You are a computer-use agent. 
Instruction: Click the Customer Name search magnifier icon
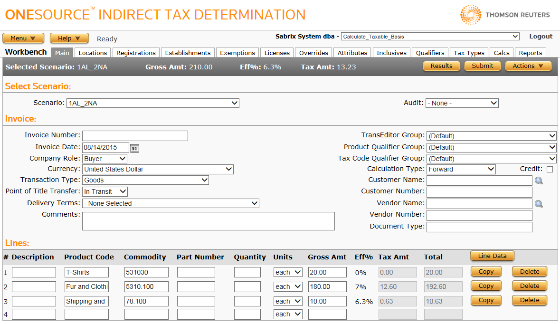coord(539,181)
